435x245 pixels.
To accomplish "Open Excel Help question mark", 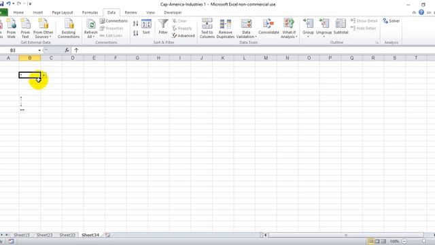I will [421, 12].
